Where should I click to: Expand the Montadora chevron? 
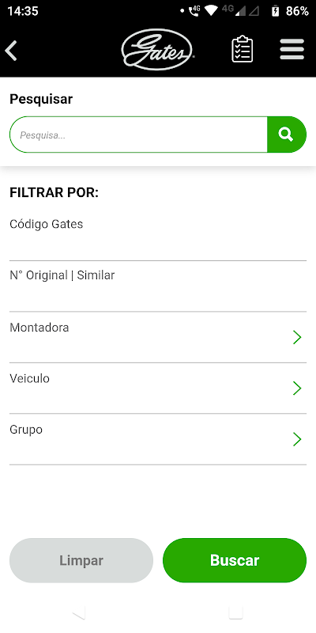(x=297, y=337)
